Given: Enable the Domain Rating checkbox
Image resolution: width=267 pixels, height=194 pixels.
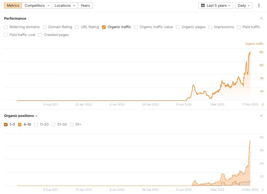Looking at the screenshot, I should click(x=44, y=27).
